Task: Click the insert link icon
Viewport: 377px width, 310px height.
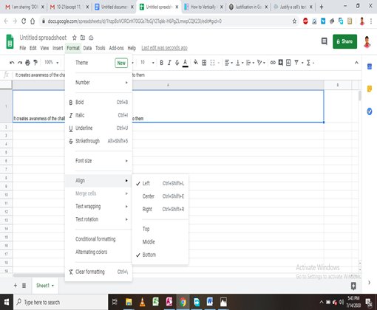Action: coord(273,63)
